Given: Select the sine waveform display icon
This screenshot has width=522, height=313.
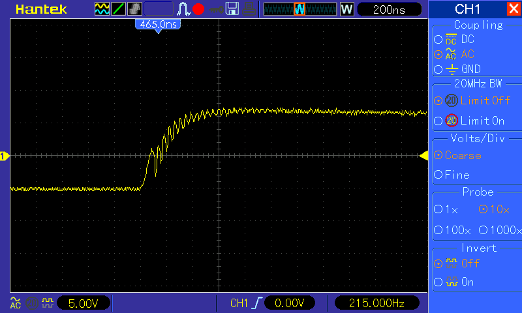Looking at the screenshot, I should (x=102, y=9).
